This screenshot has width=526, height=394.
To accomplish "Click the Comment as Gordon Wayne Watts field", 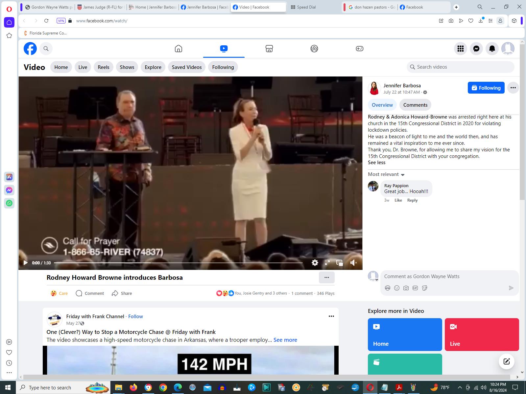I will 450,276.
